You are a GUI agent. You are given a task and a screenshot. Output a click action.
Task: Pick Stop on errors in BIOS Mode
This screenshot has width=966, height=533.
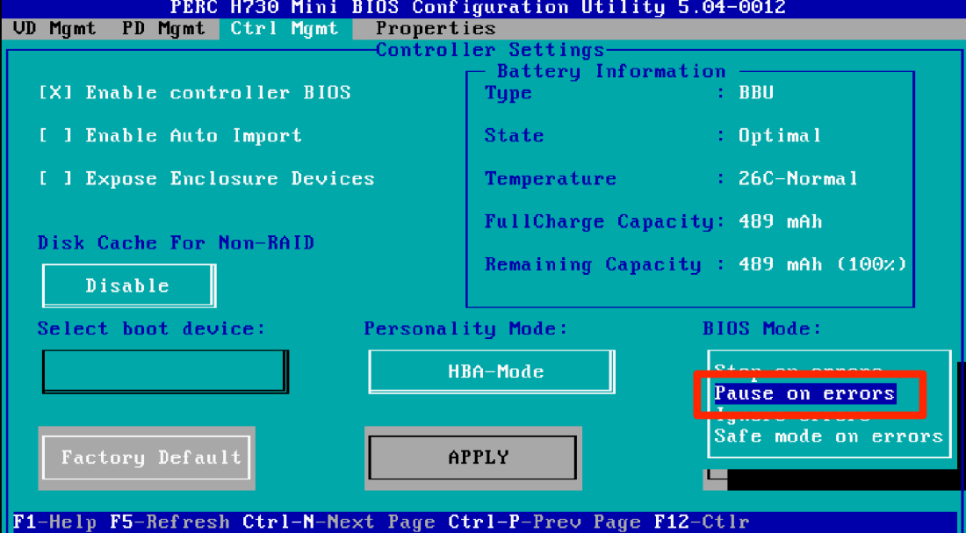click(x=797, y=371)
